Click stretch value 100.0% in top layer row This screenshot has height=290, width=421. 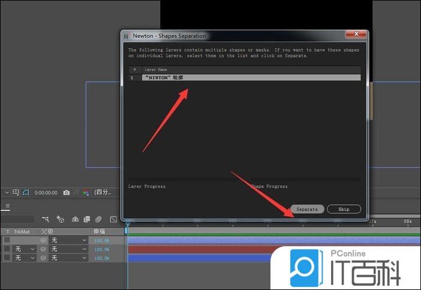click(x=102, y=241)
